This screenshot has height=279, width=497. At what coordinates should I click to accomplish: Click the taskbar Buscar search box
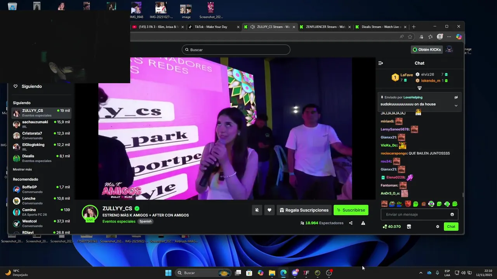[203, 273]
